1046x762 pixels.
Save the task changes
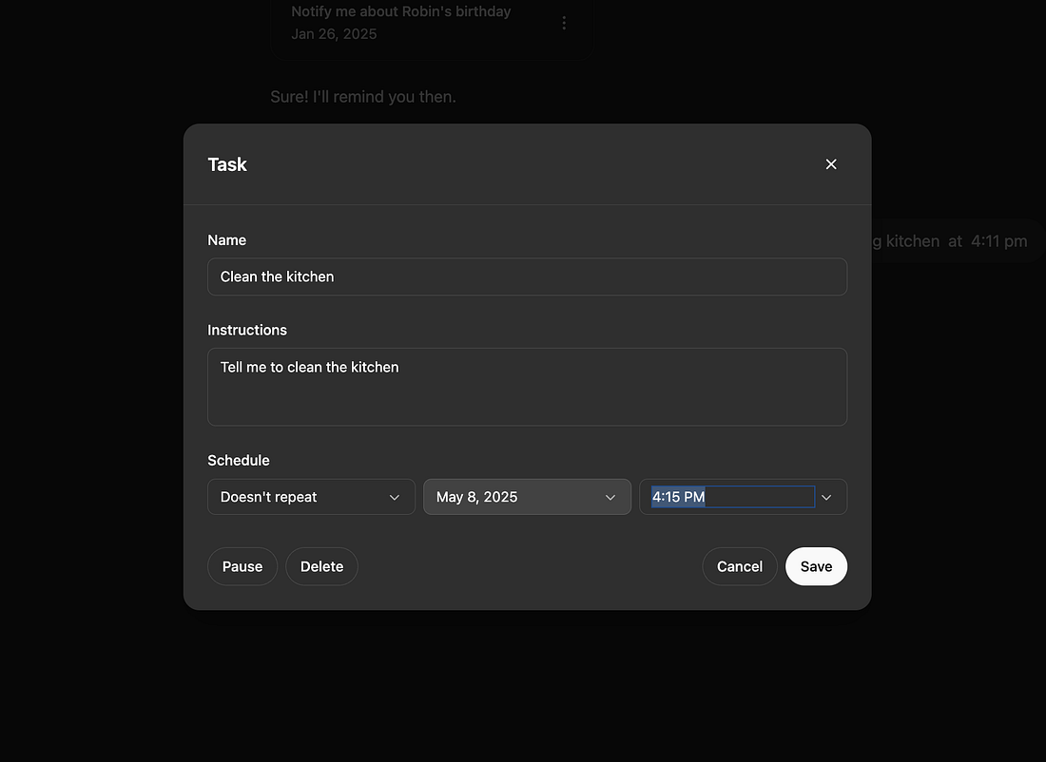pos(816,566)
